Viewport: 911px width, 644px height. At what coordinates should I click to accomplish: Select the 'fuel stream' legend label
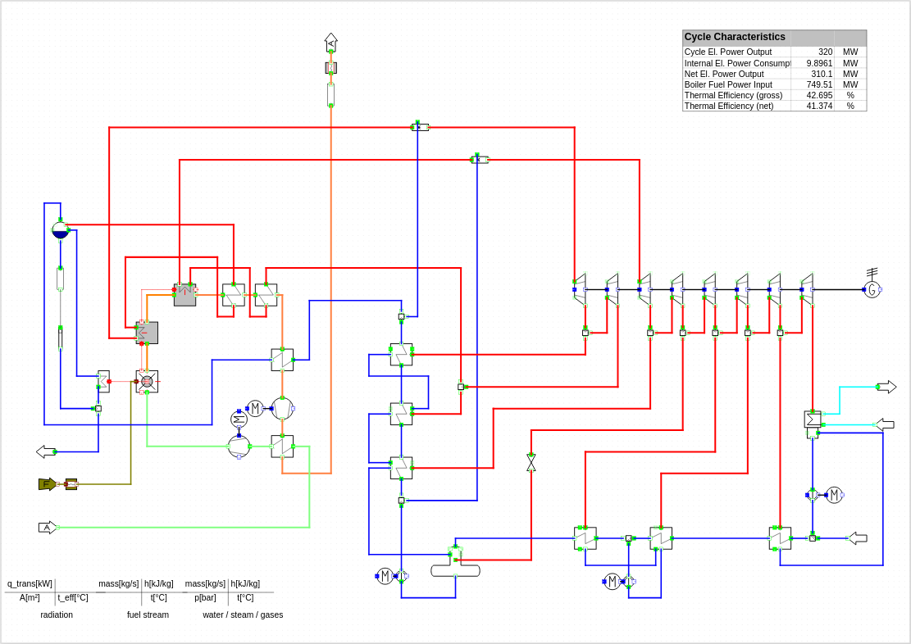[x=148, y=615]
